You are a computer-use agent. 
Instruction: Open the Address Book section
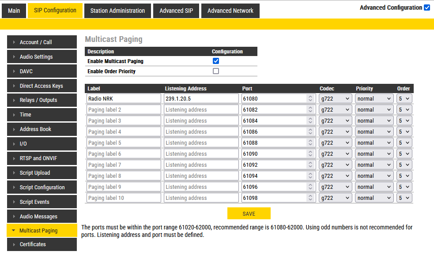point(42,129)
